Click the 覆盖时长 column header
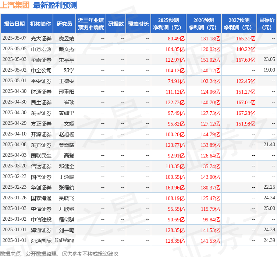Screen dimensions: 277x257 [x=138, y=24]
